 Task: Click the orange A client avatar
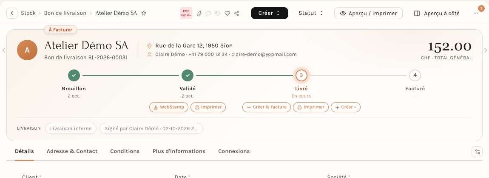coord(27,50)
